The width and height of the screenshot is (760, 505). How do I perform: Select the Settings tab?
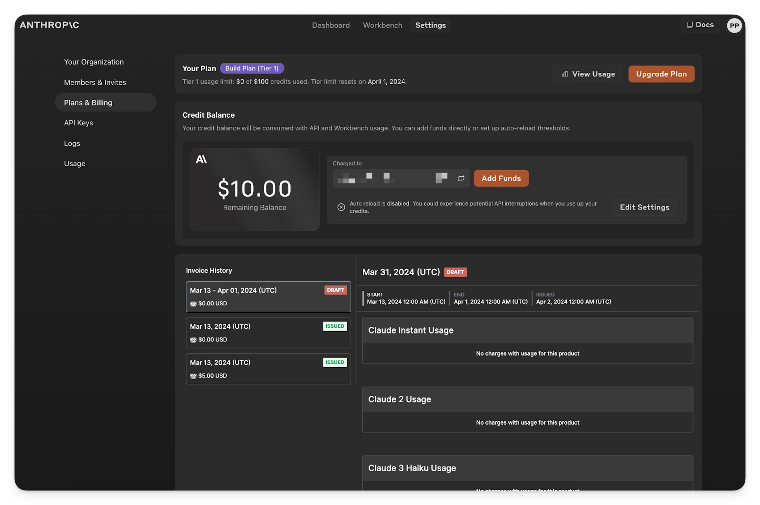click(430, 25)
